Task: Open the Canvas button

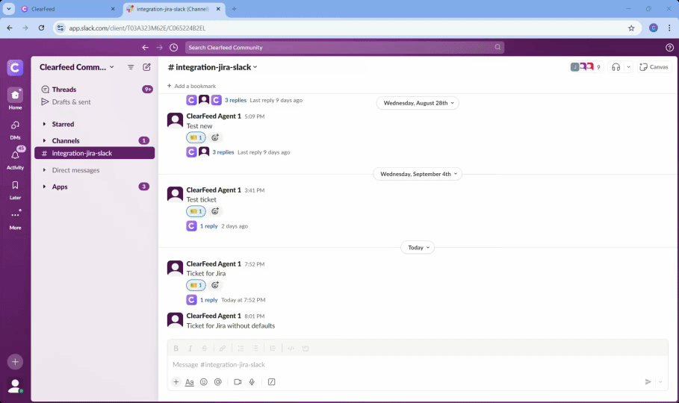Action: (654, 67)
